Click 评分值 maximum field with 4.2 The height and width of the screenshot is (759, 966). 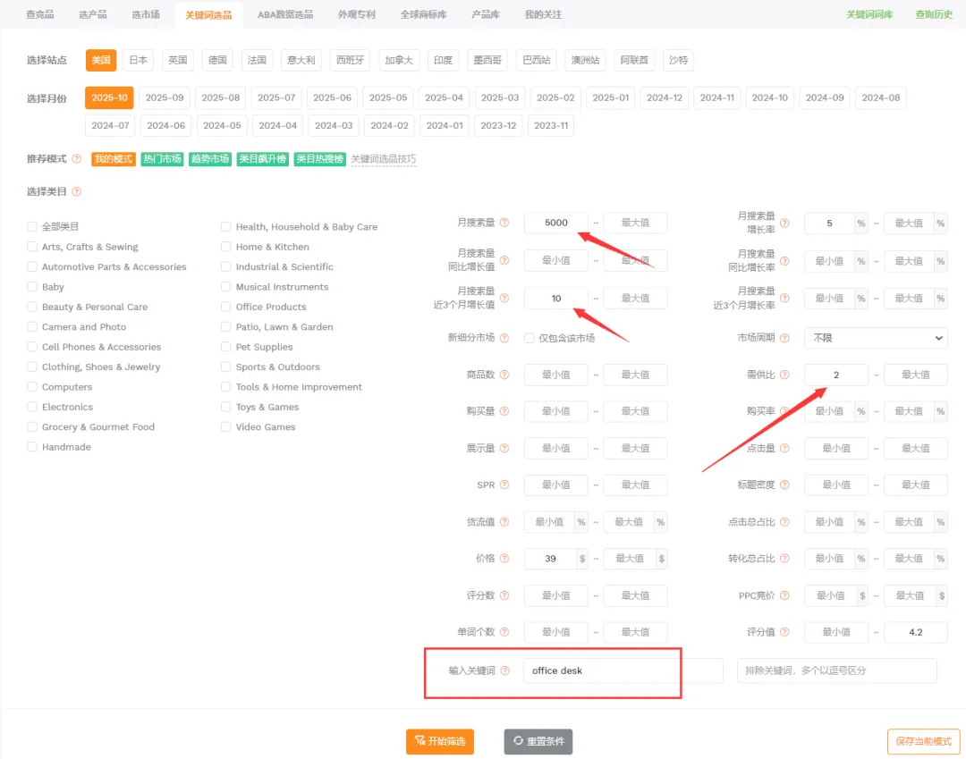point(916,631)
